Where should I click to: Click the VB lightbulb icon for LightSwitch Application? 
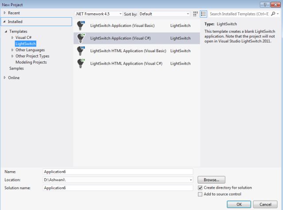point(80,26)
